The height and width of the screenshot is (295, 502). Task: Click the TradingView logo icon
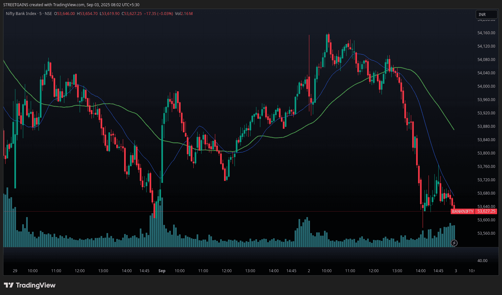coord(9,285)
